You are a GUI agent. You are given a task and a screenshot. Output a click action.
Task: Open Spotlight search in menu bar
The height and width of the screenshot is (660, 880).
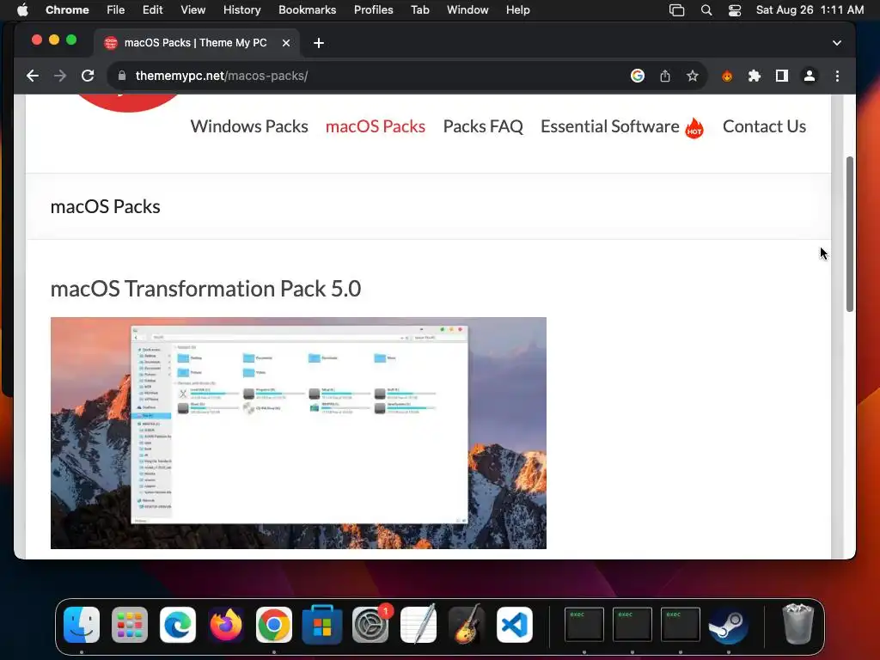(x=706, y=10)
